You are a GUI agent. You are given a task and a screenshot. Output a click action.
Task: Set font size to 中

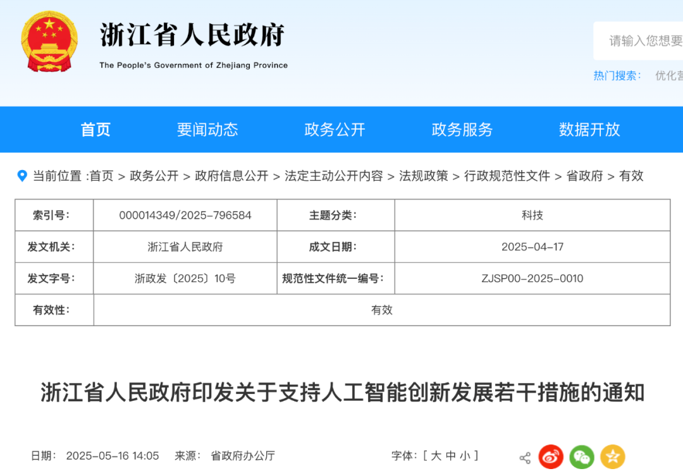pos(450,456)
